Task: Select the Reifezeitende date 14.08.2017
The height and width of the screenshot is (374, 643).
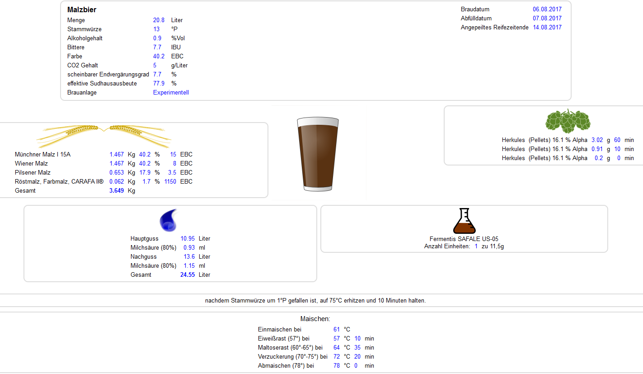Action: (547, 28)
